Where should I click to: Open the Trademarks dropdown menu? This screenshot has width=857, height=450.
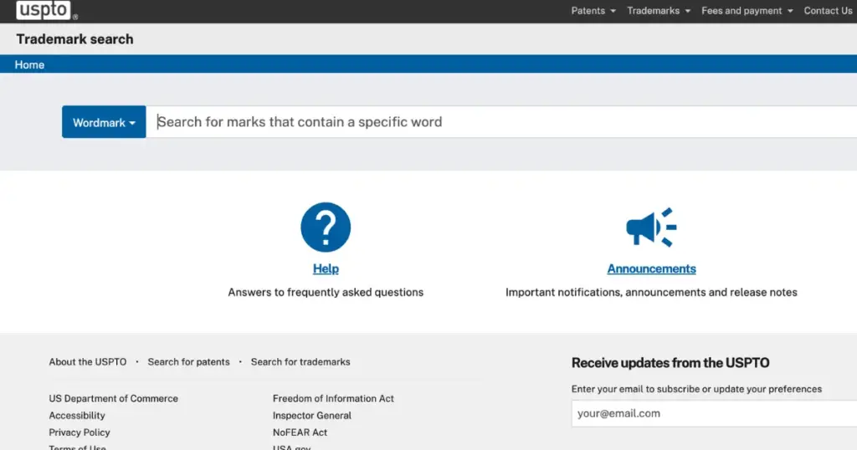pyautogui.click(x=659, y=11)
